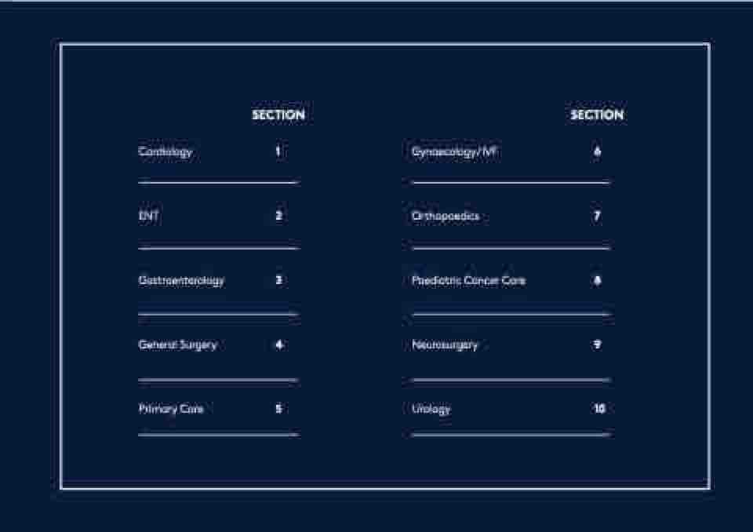Screen dimensions: 753x532
Task: Click section number 7 next to Orthopaedics
Action: pyautogui.click(x=597, y=216)
